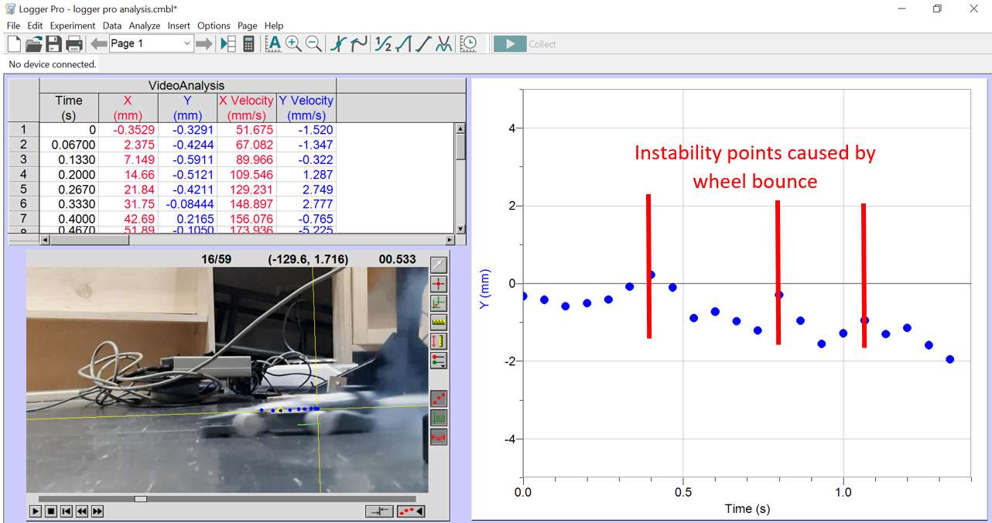This screenshot has width=992, height=523.
Task: Open the Insert menu
Action: pyautogui.click(x=179, y=26)
